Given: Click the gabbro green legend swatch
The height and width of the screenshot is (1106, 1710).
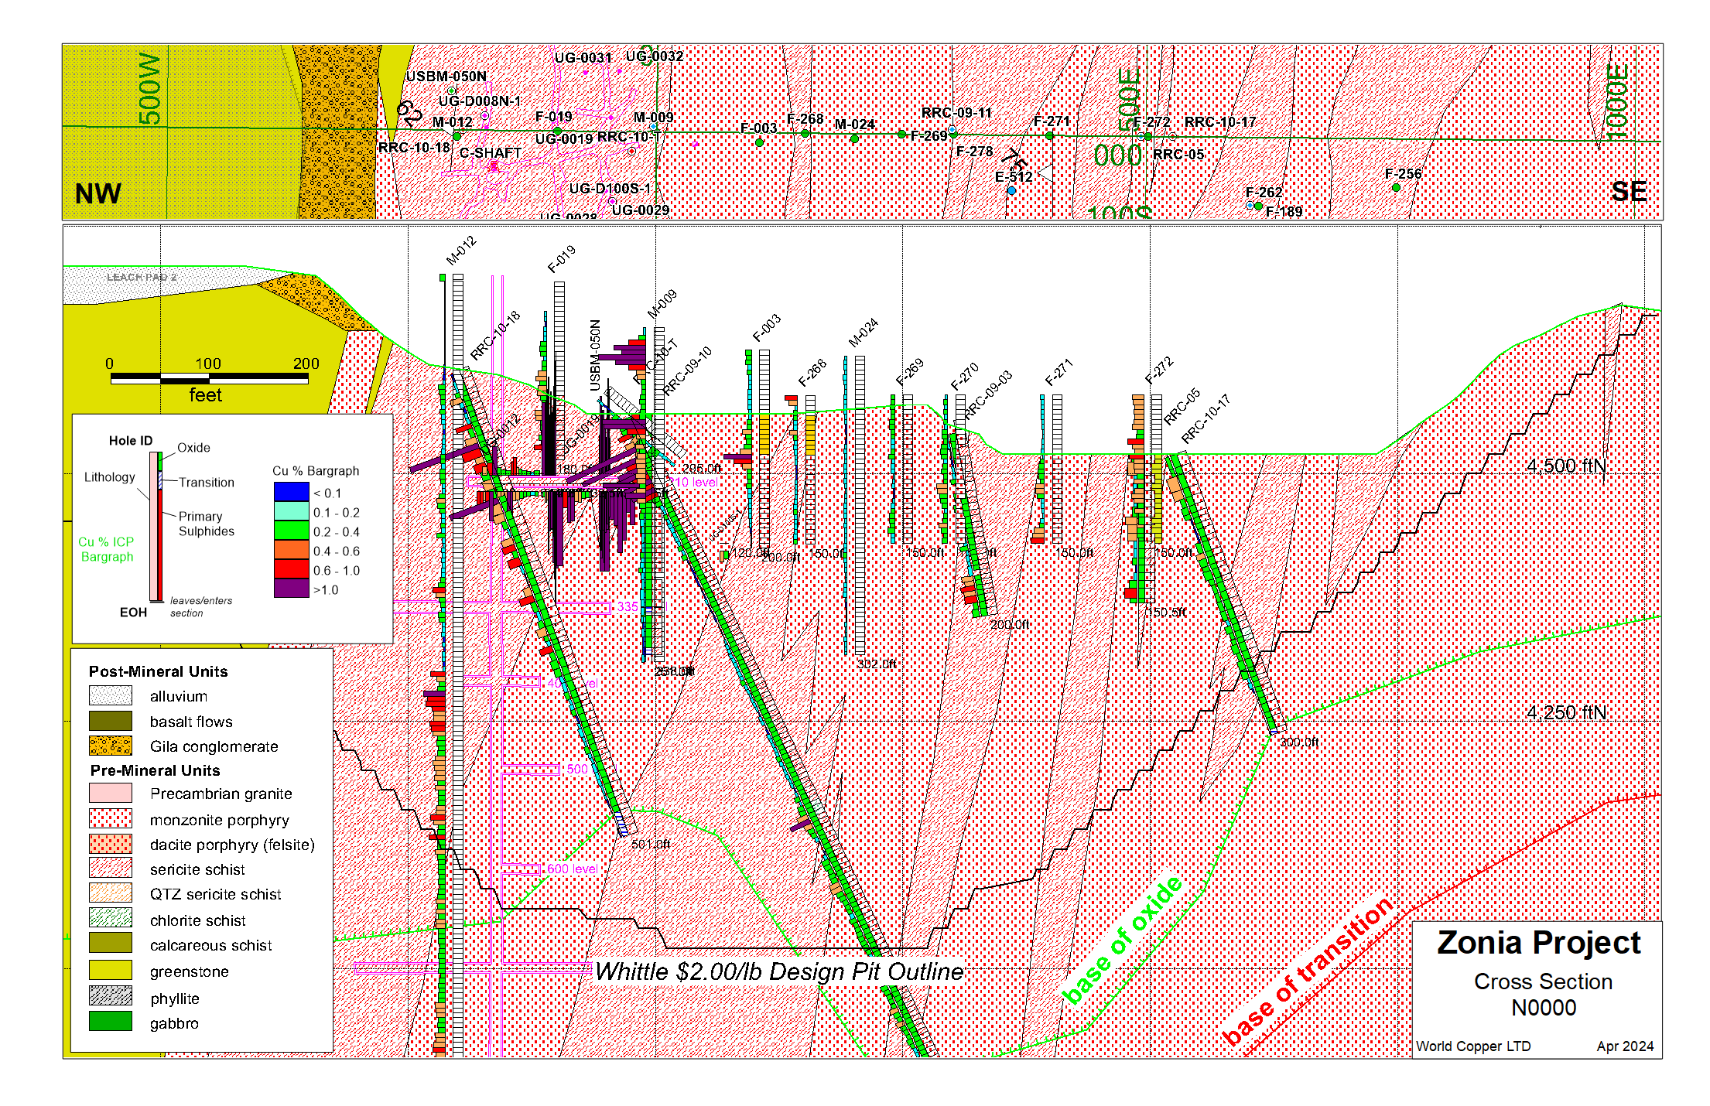Looking at the screenshot, I should (x=110, y=1022).
